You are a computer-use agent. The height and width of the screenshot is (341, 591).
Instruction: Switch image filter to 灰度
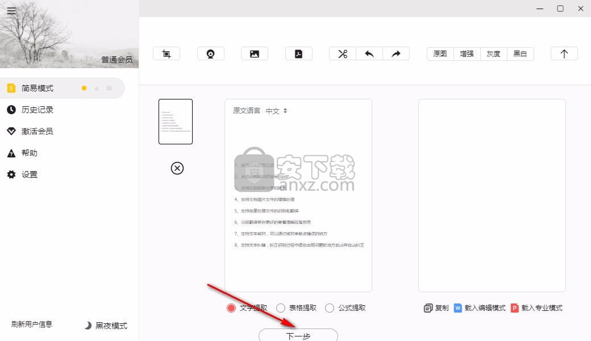(x=493, y=53)
